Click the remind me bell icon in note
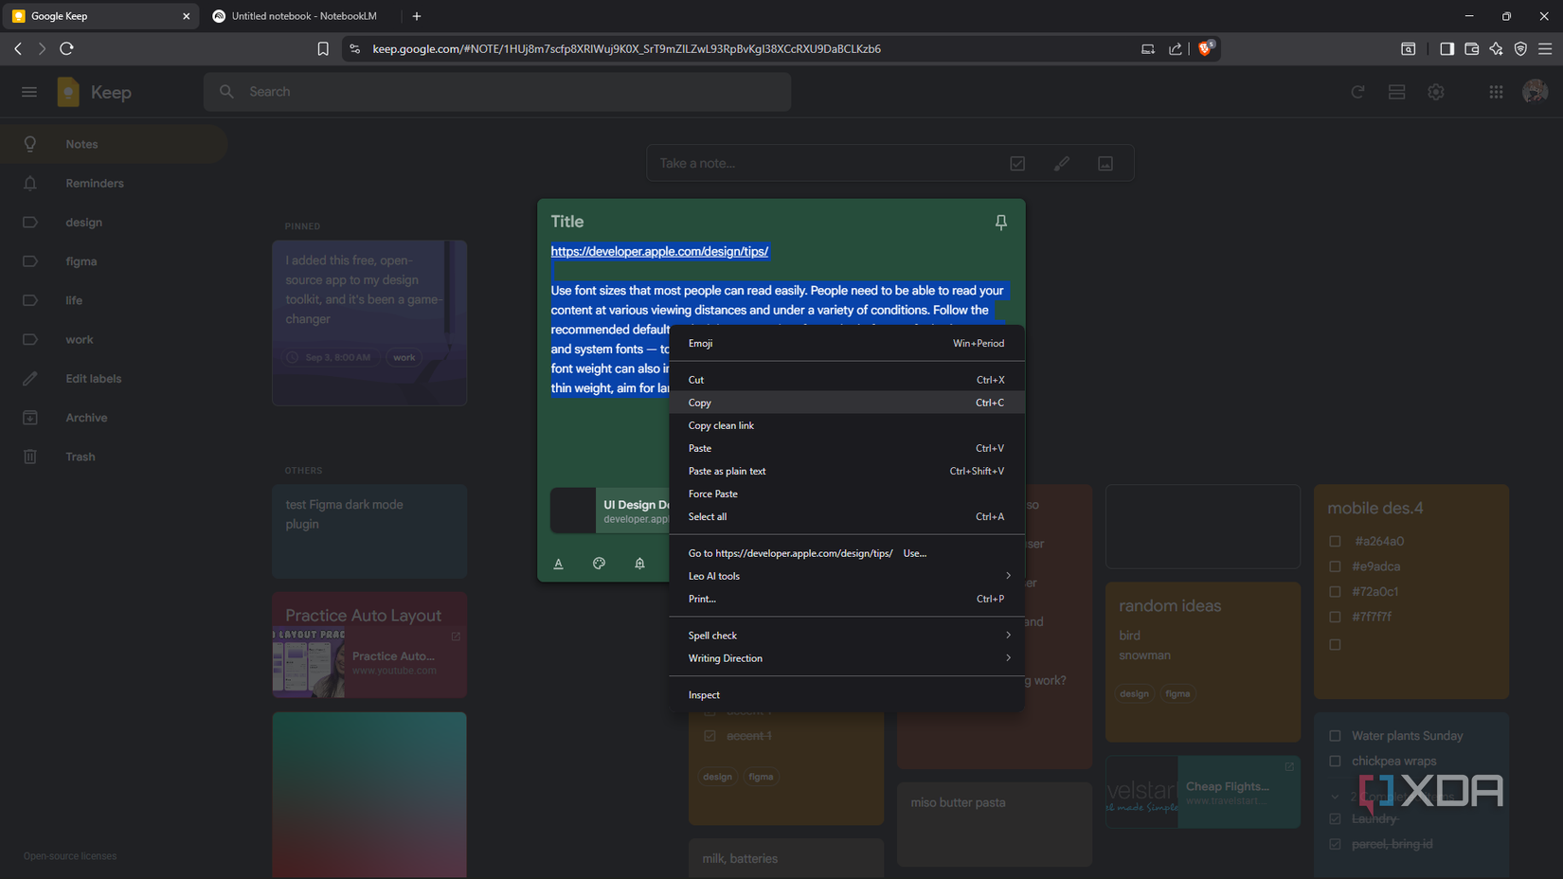The height and width of the screenshot is (879, 1563). pyautogui.click(x=639, y=564)
